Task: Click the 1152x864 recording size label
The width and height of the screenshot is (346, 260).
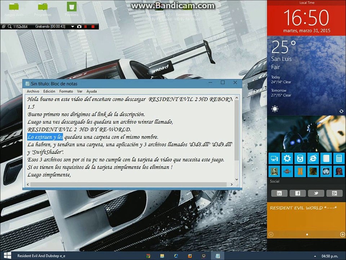Action: 20,26
